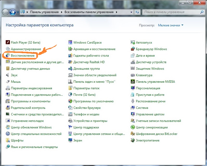Screen dimensions: 207x166
Task: Open the Диспетчер Realtek HD icon
Action: coord(70,62)
